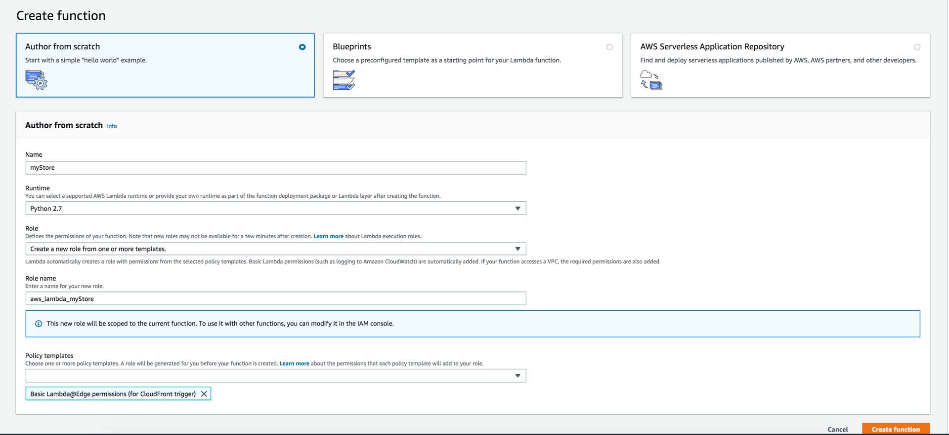The image size is (949, 435).
Task: Select AWS Serverless Application Repository radio button
Action: click(x=917, y=47)
